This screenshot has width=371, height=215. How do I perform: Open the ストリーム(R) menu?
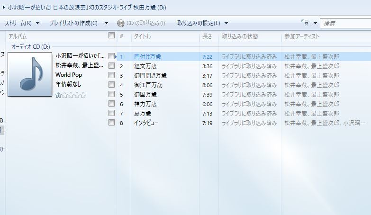coord(18,23)
